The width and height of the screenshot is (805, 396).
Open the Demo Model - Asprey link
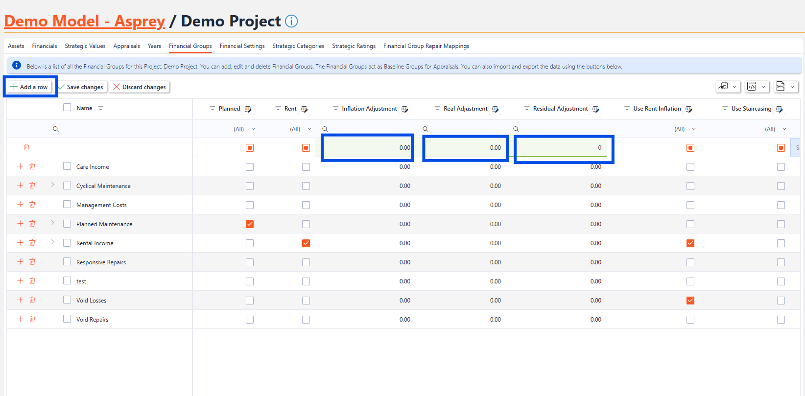click(x=85, y=22)
